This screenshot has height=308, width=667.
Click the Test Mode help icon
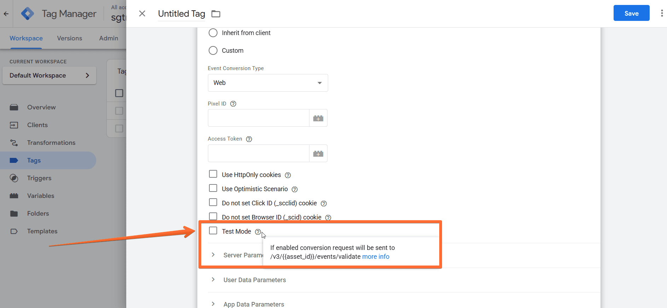pos(258,232)
